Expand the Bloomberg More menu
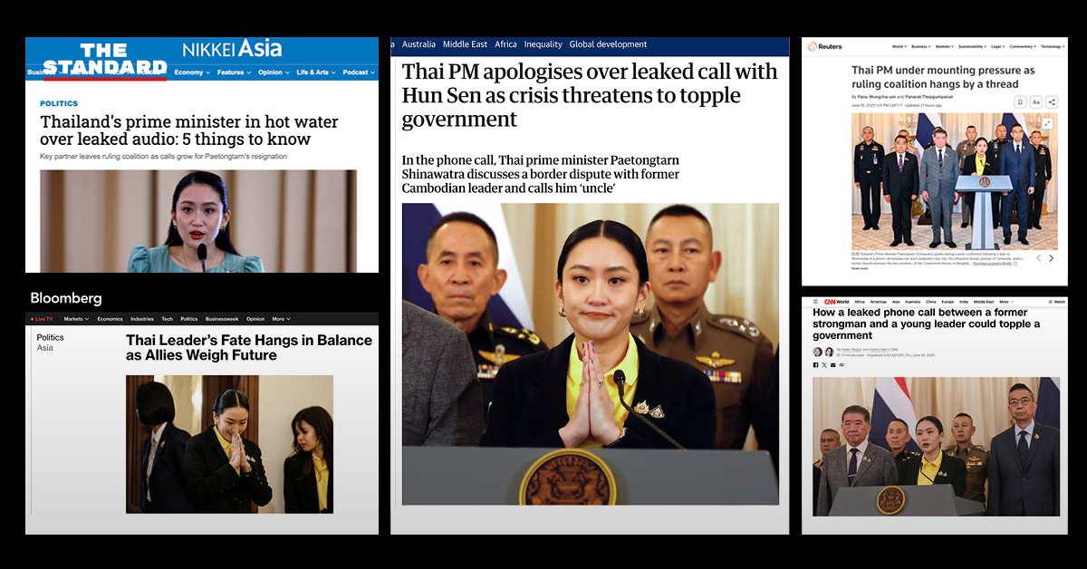The image size is (1087, 569). coord(281,319)
